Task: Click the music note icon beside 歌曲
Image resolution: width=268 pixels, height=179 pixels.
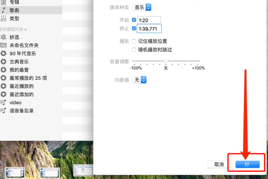Action: [4, 10]
